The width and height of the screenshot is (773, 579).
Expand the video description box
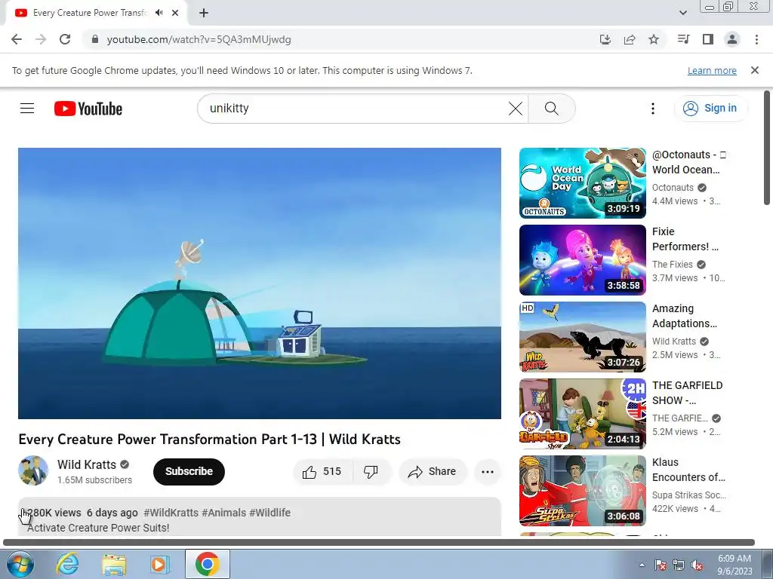(260, 517)
